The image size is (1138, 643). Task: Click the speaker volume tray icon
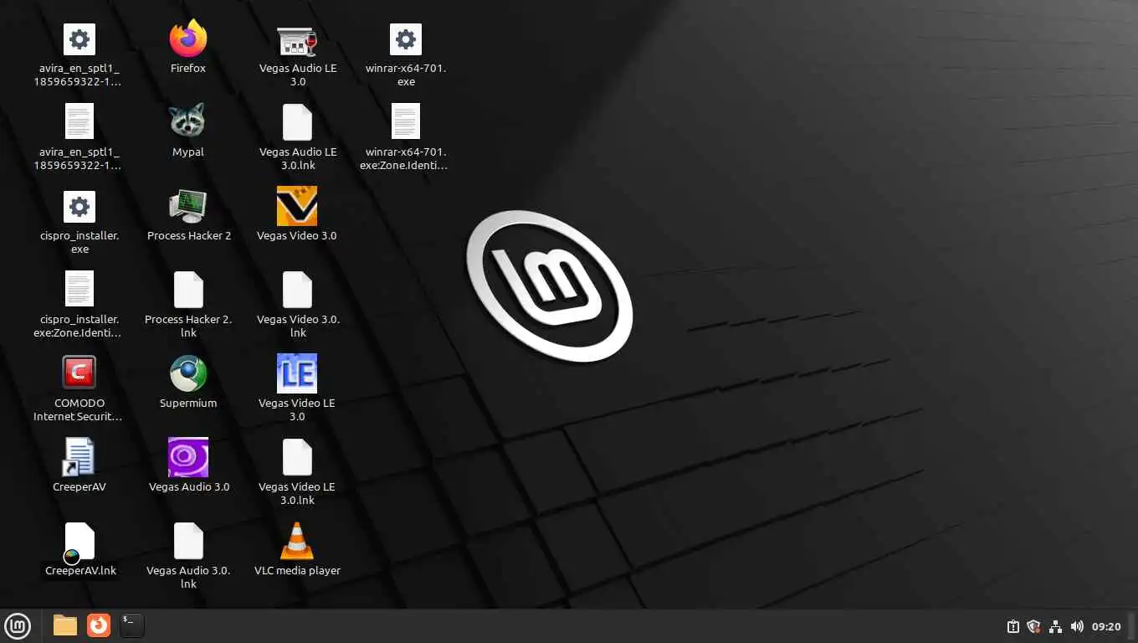click(1077, 626)
